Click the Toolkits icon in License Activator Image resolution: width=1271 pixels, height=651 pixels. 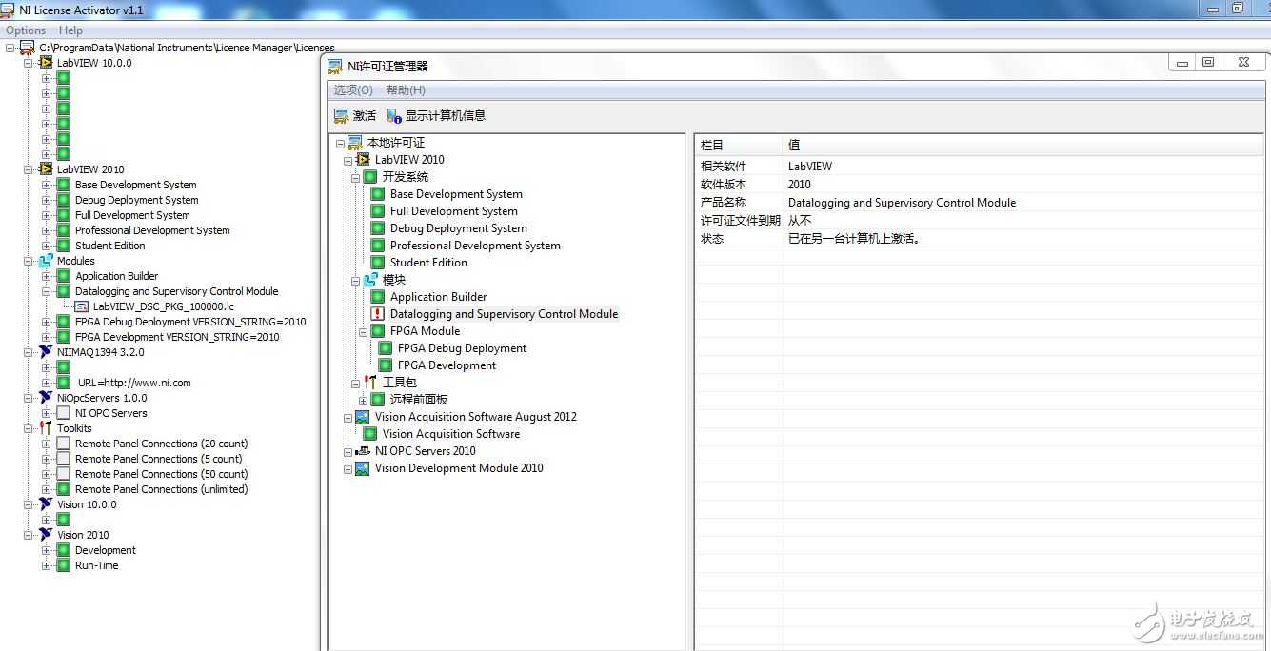[45, 428]
